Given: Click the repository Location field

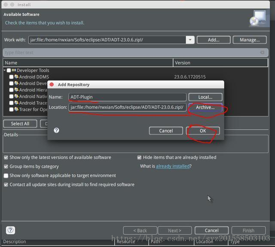Looking at the screenshot, I should pyautogui.click(x=127, y=107).
